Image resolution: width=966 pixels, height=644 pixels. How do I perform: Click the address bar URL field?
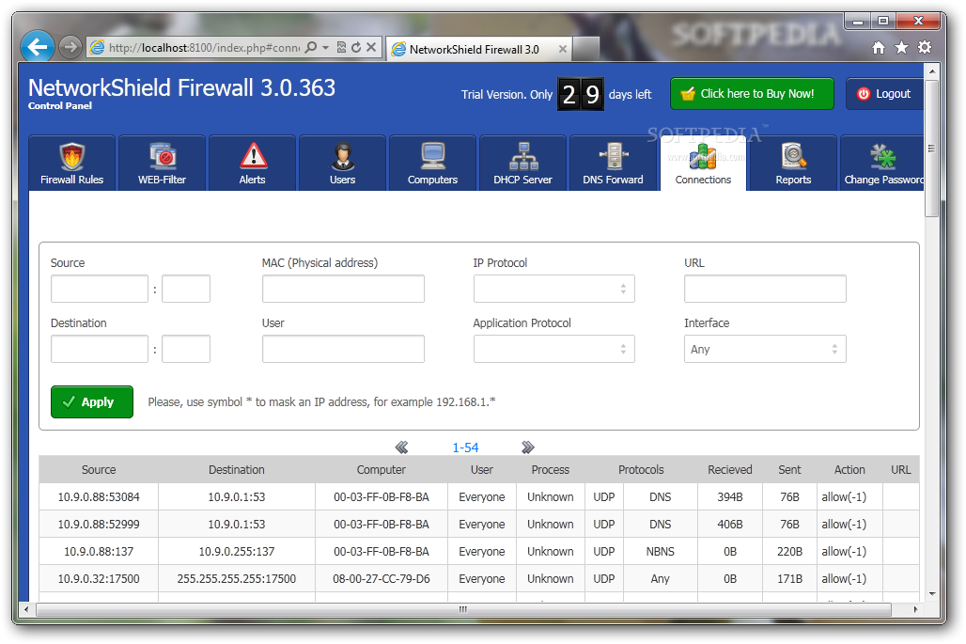click(x=204, y=47)
